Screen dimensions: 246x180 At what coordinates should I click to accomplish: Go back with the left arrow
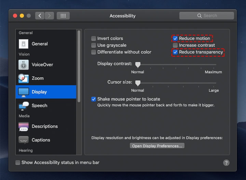pyautogui.click(x=40, y=16)
